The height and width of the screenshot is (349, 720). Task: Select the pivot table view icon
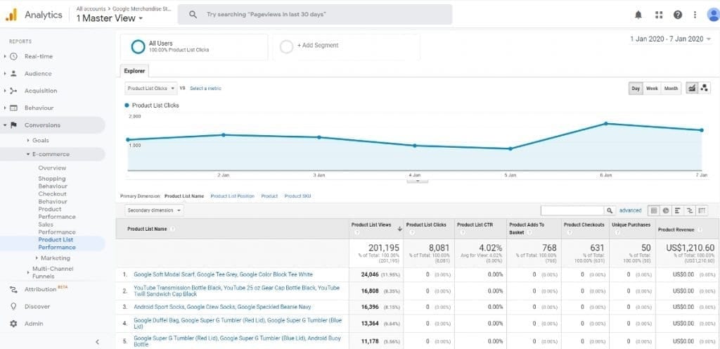(x=702, y=210)
